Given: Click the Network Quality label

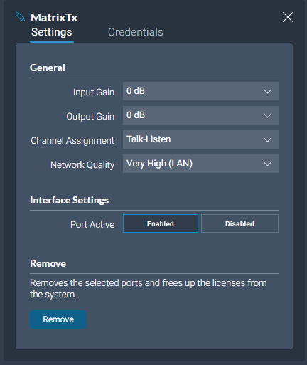Looking at the screenshot, I should 82,165.
